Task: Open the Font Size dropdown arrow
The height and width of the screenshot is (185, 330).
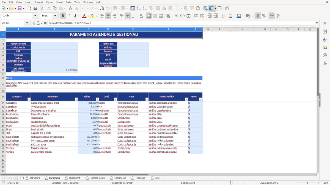Action: (55, 16)
